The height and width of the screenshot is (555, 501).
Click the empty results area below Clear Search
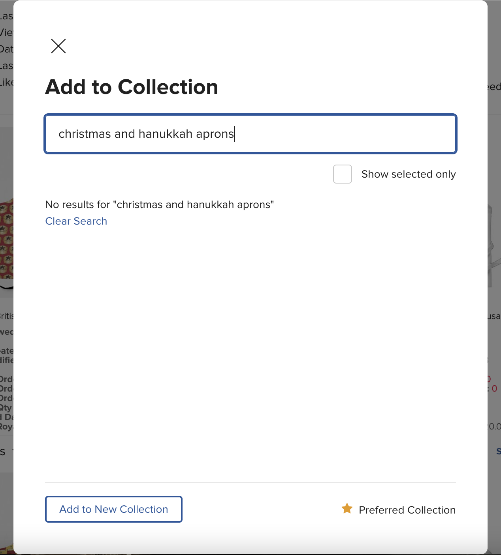(x=250, y=351)
